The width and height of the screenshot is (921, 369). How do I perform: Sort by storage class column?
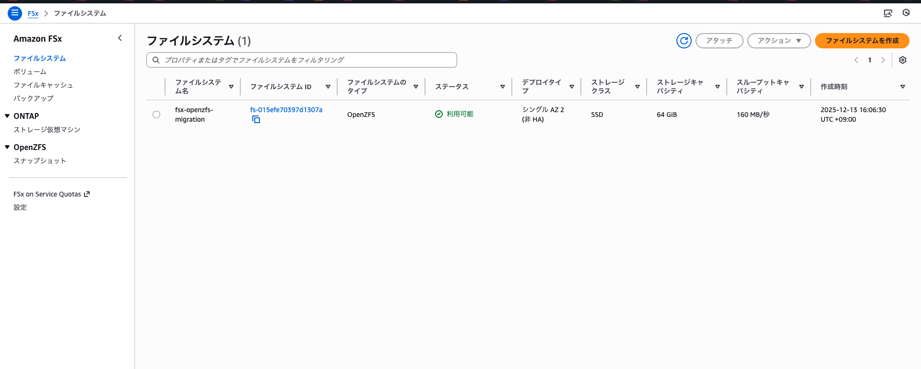(638, 87)
